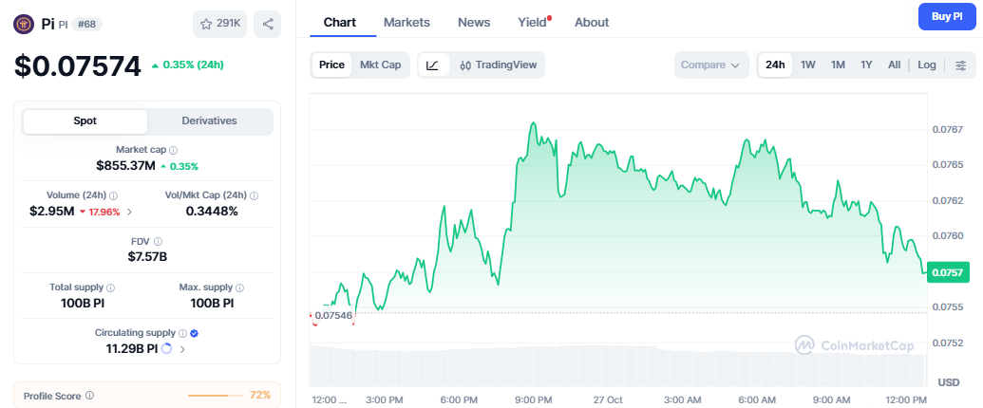This screenshot has height=408, width=983.
Task: Click the circulating supply progress ring
Action: (x=167, y=348)
